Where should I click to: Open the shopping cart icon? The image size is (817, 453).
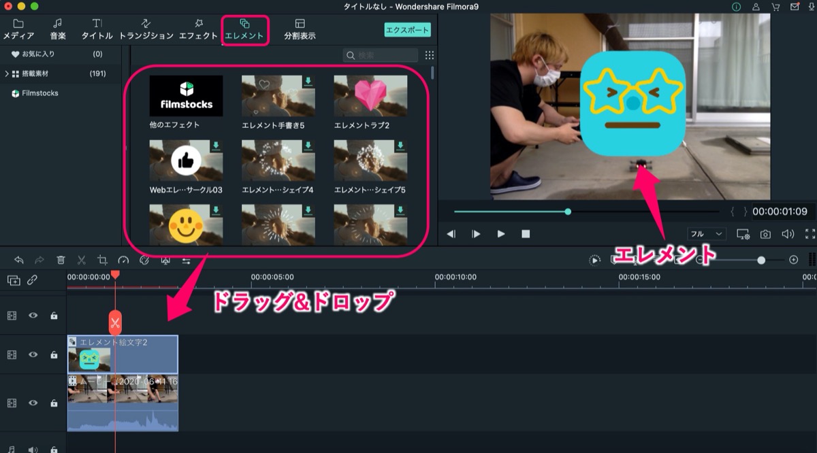[x=775, y=6]
